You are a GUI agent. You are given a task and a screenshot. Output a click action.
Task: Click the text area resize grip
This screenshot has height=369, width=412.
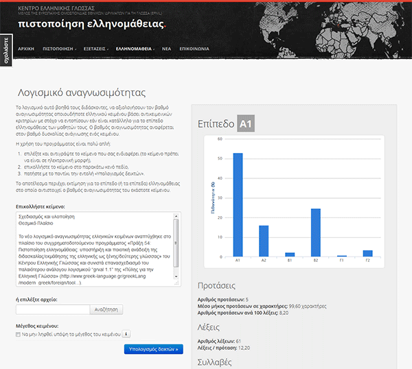click(176, 283)
